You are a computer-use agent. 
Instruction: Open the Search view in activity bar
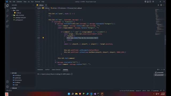7,11
